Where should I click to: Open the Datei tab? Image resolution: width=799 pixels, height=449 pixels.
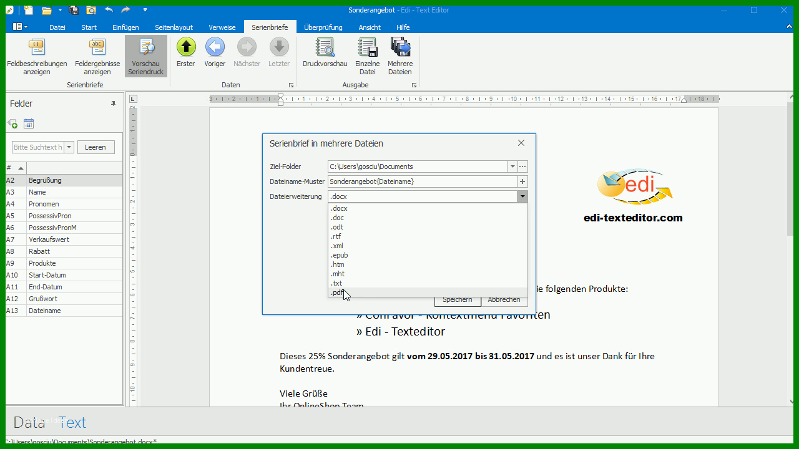click(x=57, y=27)
